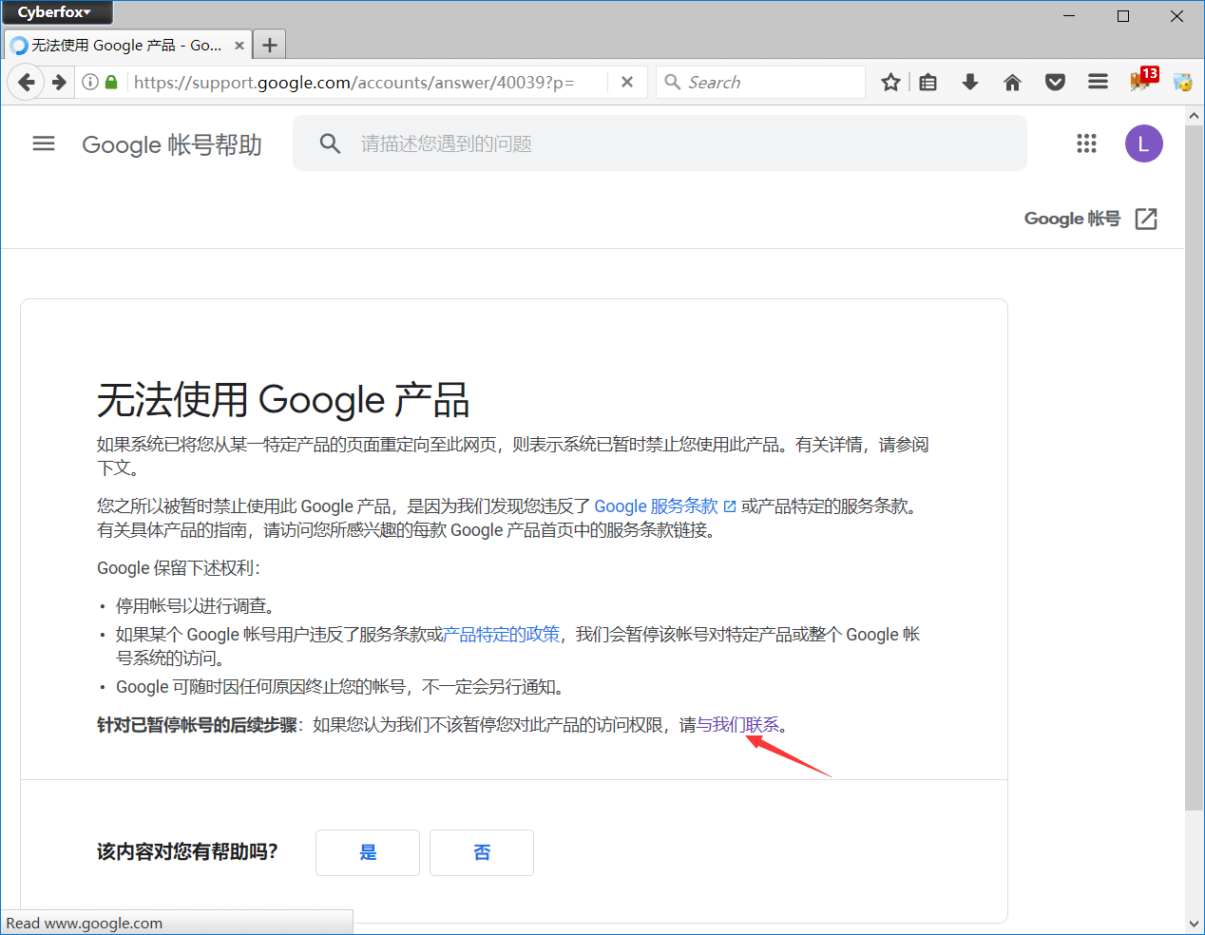Screen dimensions: 1205x935
Task: Click the Pocket save icon
Action: 1055,83
